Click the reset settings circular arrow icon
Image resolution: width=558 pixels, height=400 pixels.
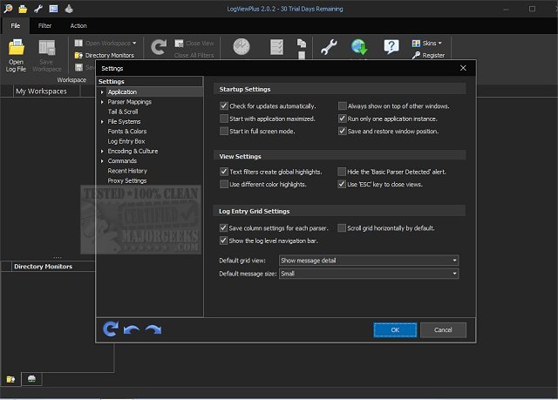click(x=111, y=329)
